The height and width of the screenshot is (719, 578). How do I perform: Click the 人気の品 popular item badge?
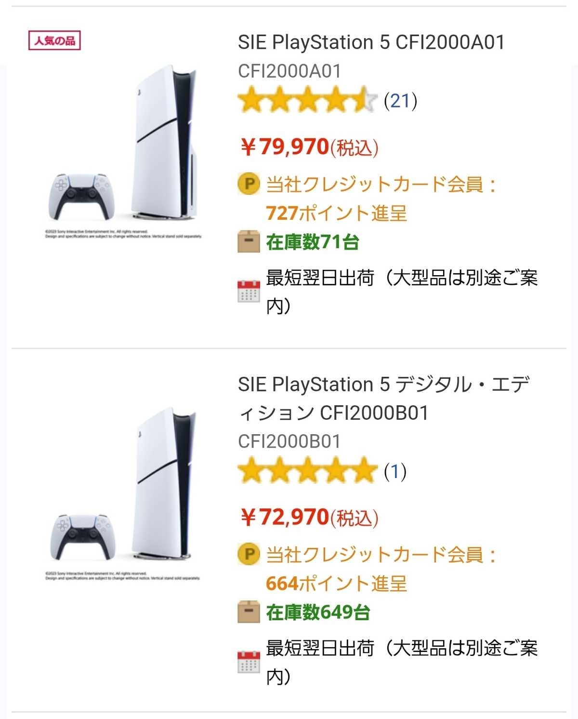[x=54, y=40]
